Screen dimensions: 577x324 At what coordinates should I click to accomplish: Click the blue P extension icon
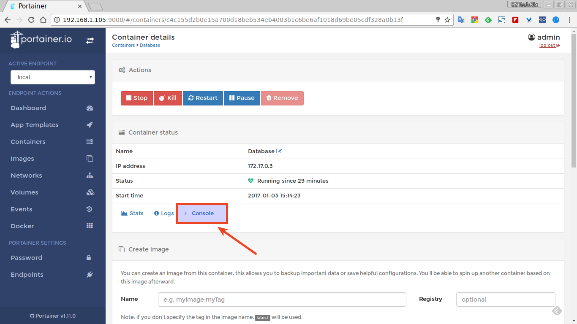click(556, 20)
